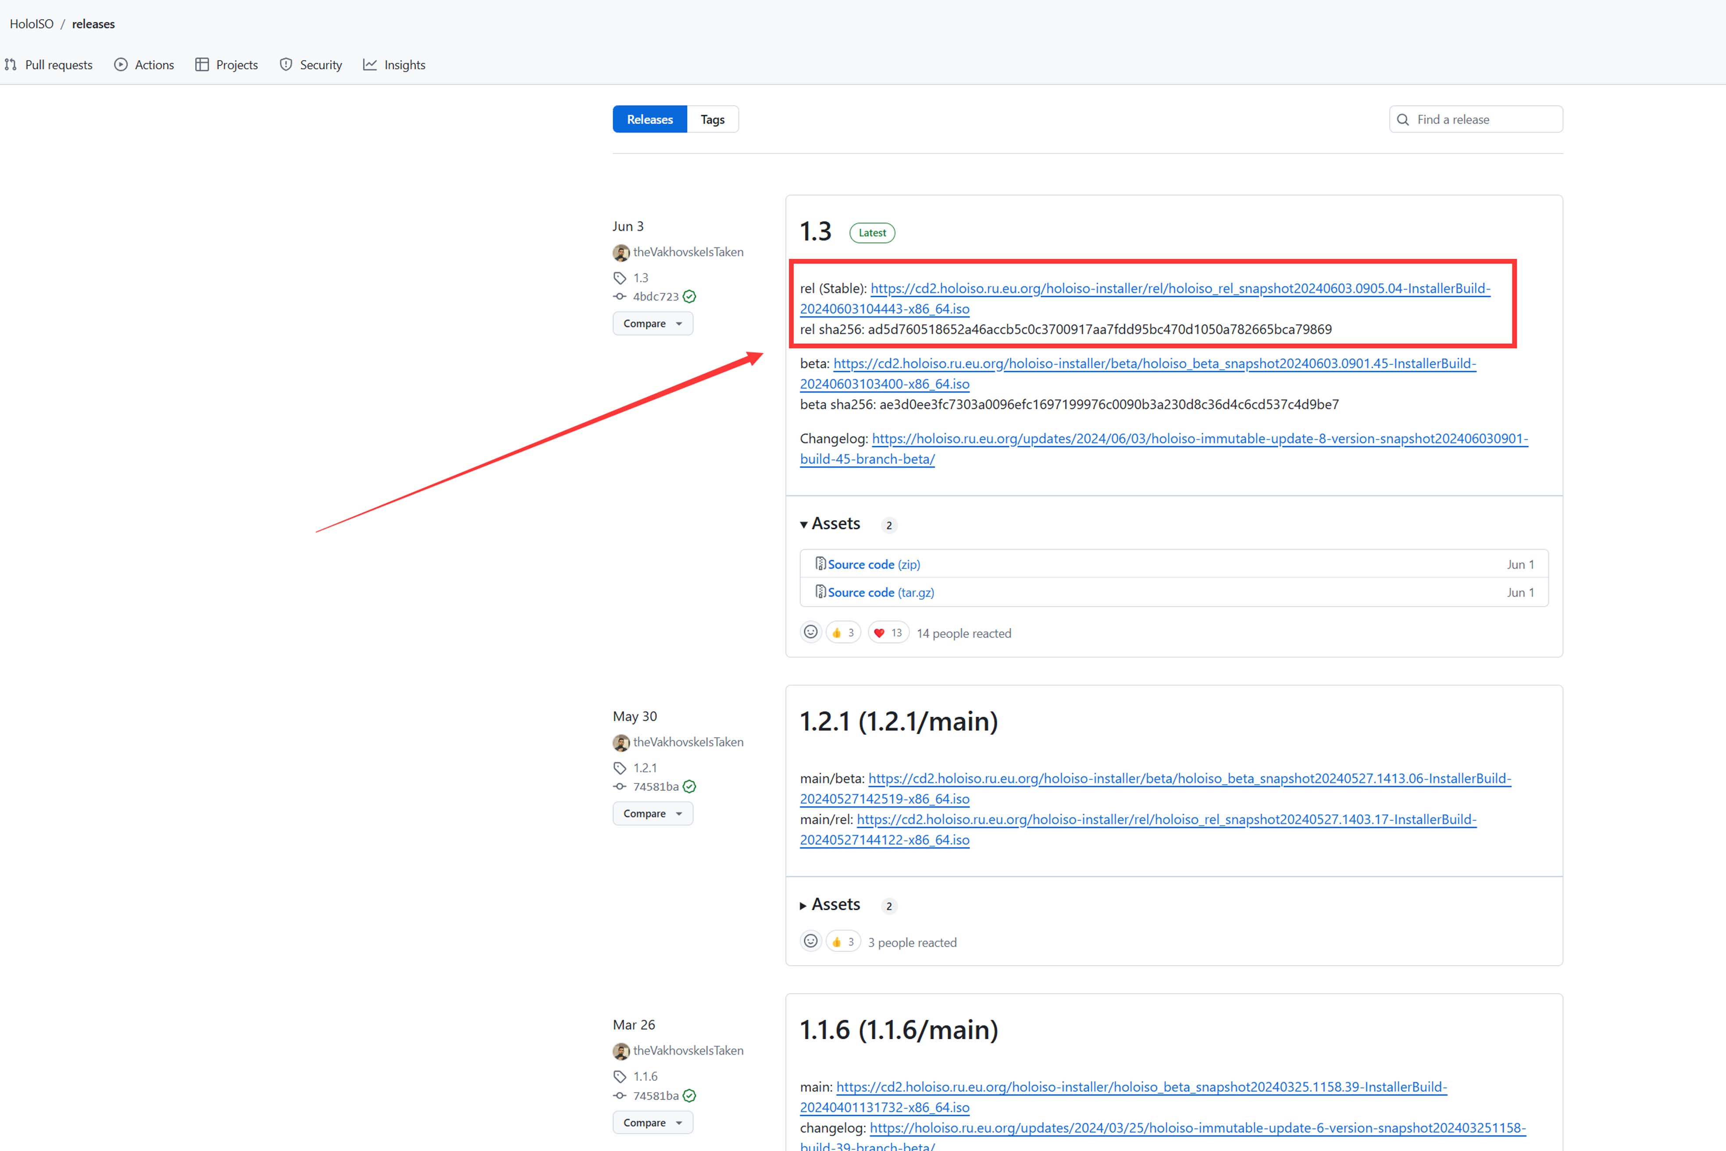This screenshot has width=1726, height=1151.
Task: Open the Actions tab
Action: (x=144, y=64)
